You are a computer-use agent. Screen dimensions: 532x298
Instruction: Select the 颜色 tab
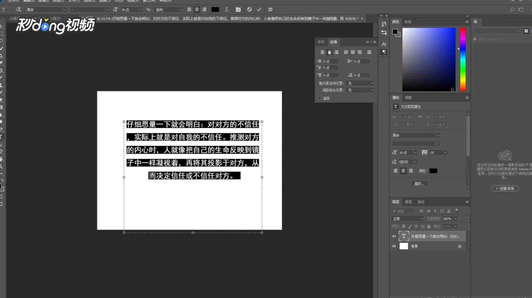click(396, 22)
